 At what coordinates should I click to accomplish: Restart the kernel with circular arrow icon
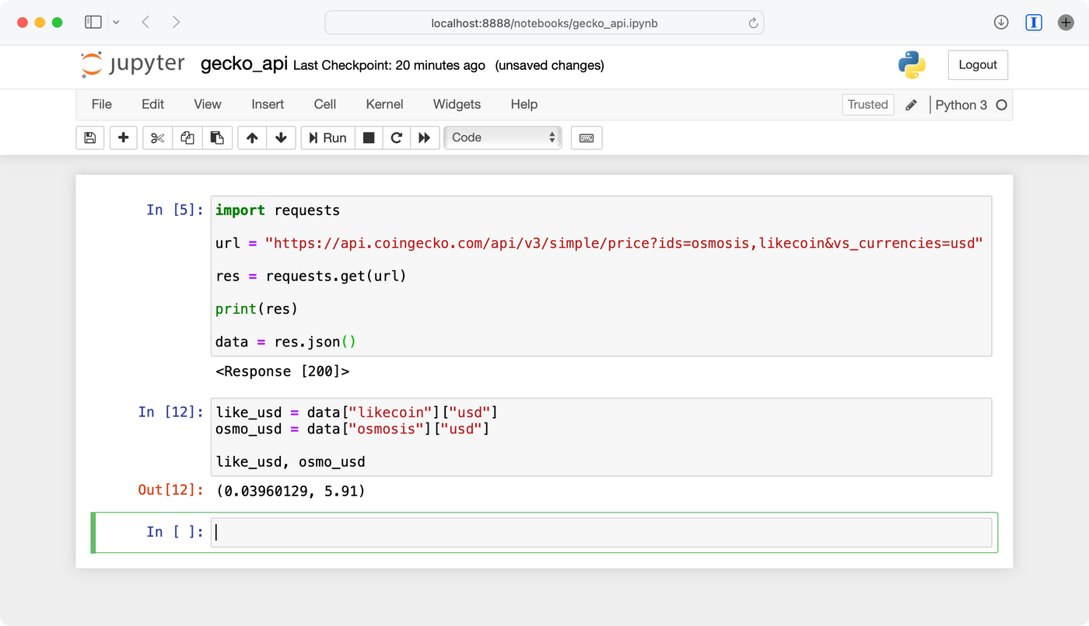pos(397,137)
